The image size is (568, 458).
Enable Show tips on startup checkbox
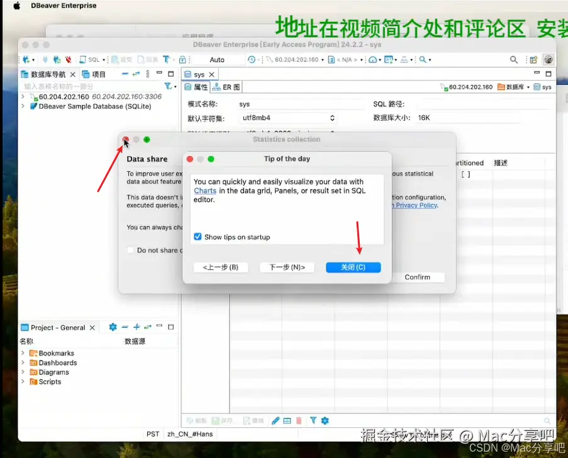tap(198, 237)
